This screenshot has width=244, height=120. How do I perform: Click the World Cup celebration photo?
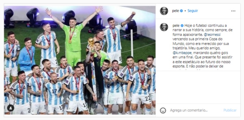coord(80,60)
